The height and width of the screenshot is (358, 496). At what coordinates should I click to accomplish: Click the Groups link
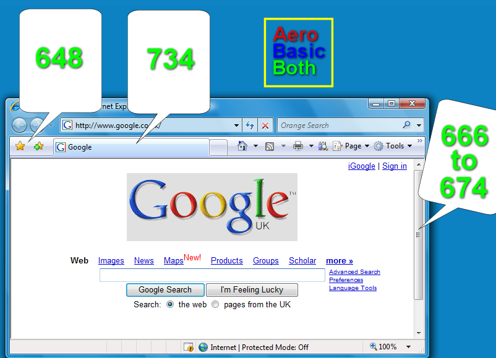[x=266, y=260]
